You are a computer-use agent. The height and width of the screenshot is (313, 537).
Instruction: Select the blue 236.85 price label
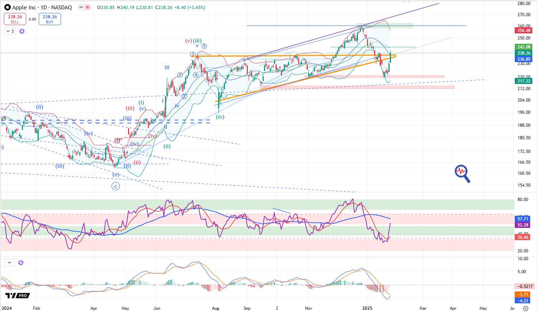(x=524, y=59)
